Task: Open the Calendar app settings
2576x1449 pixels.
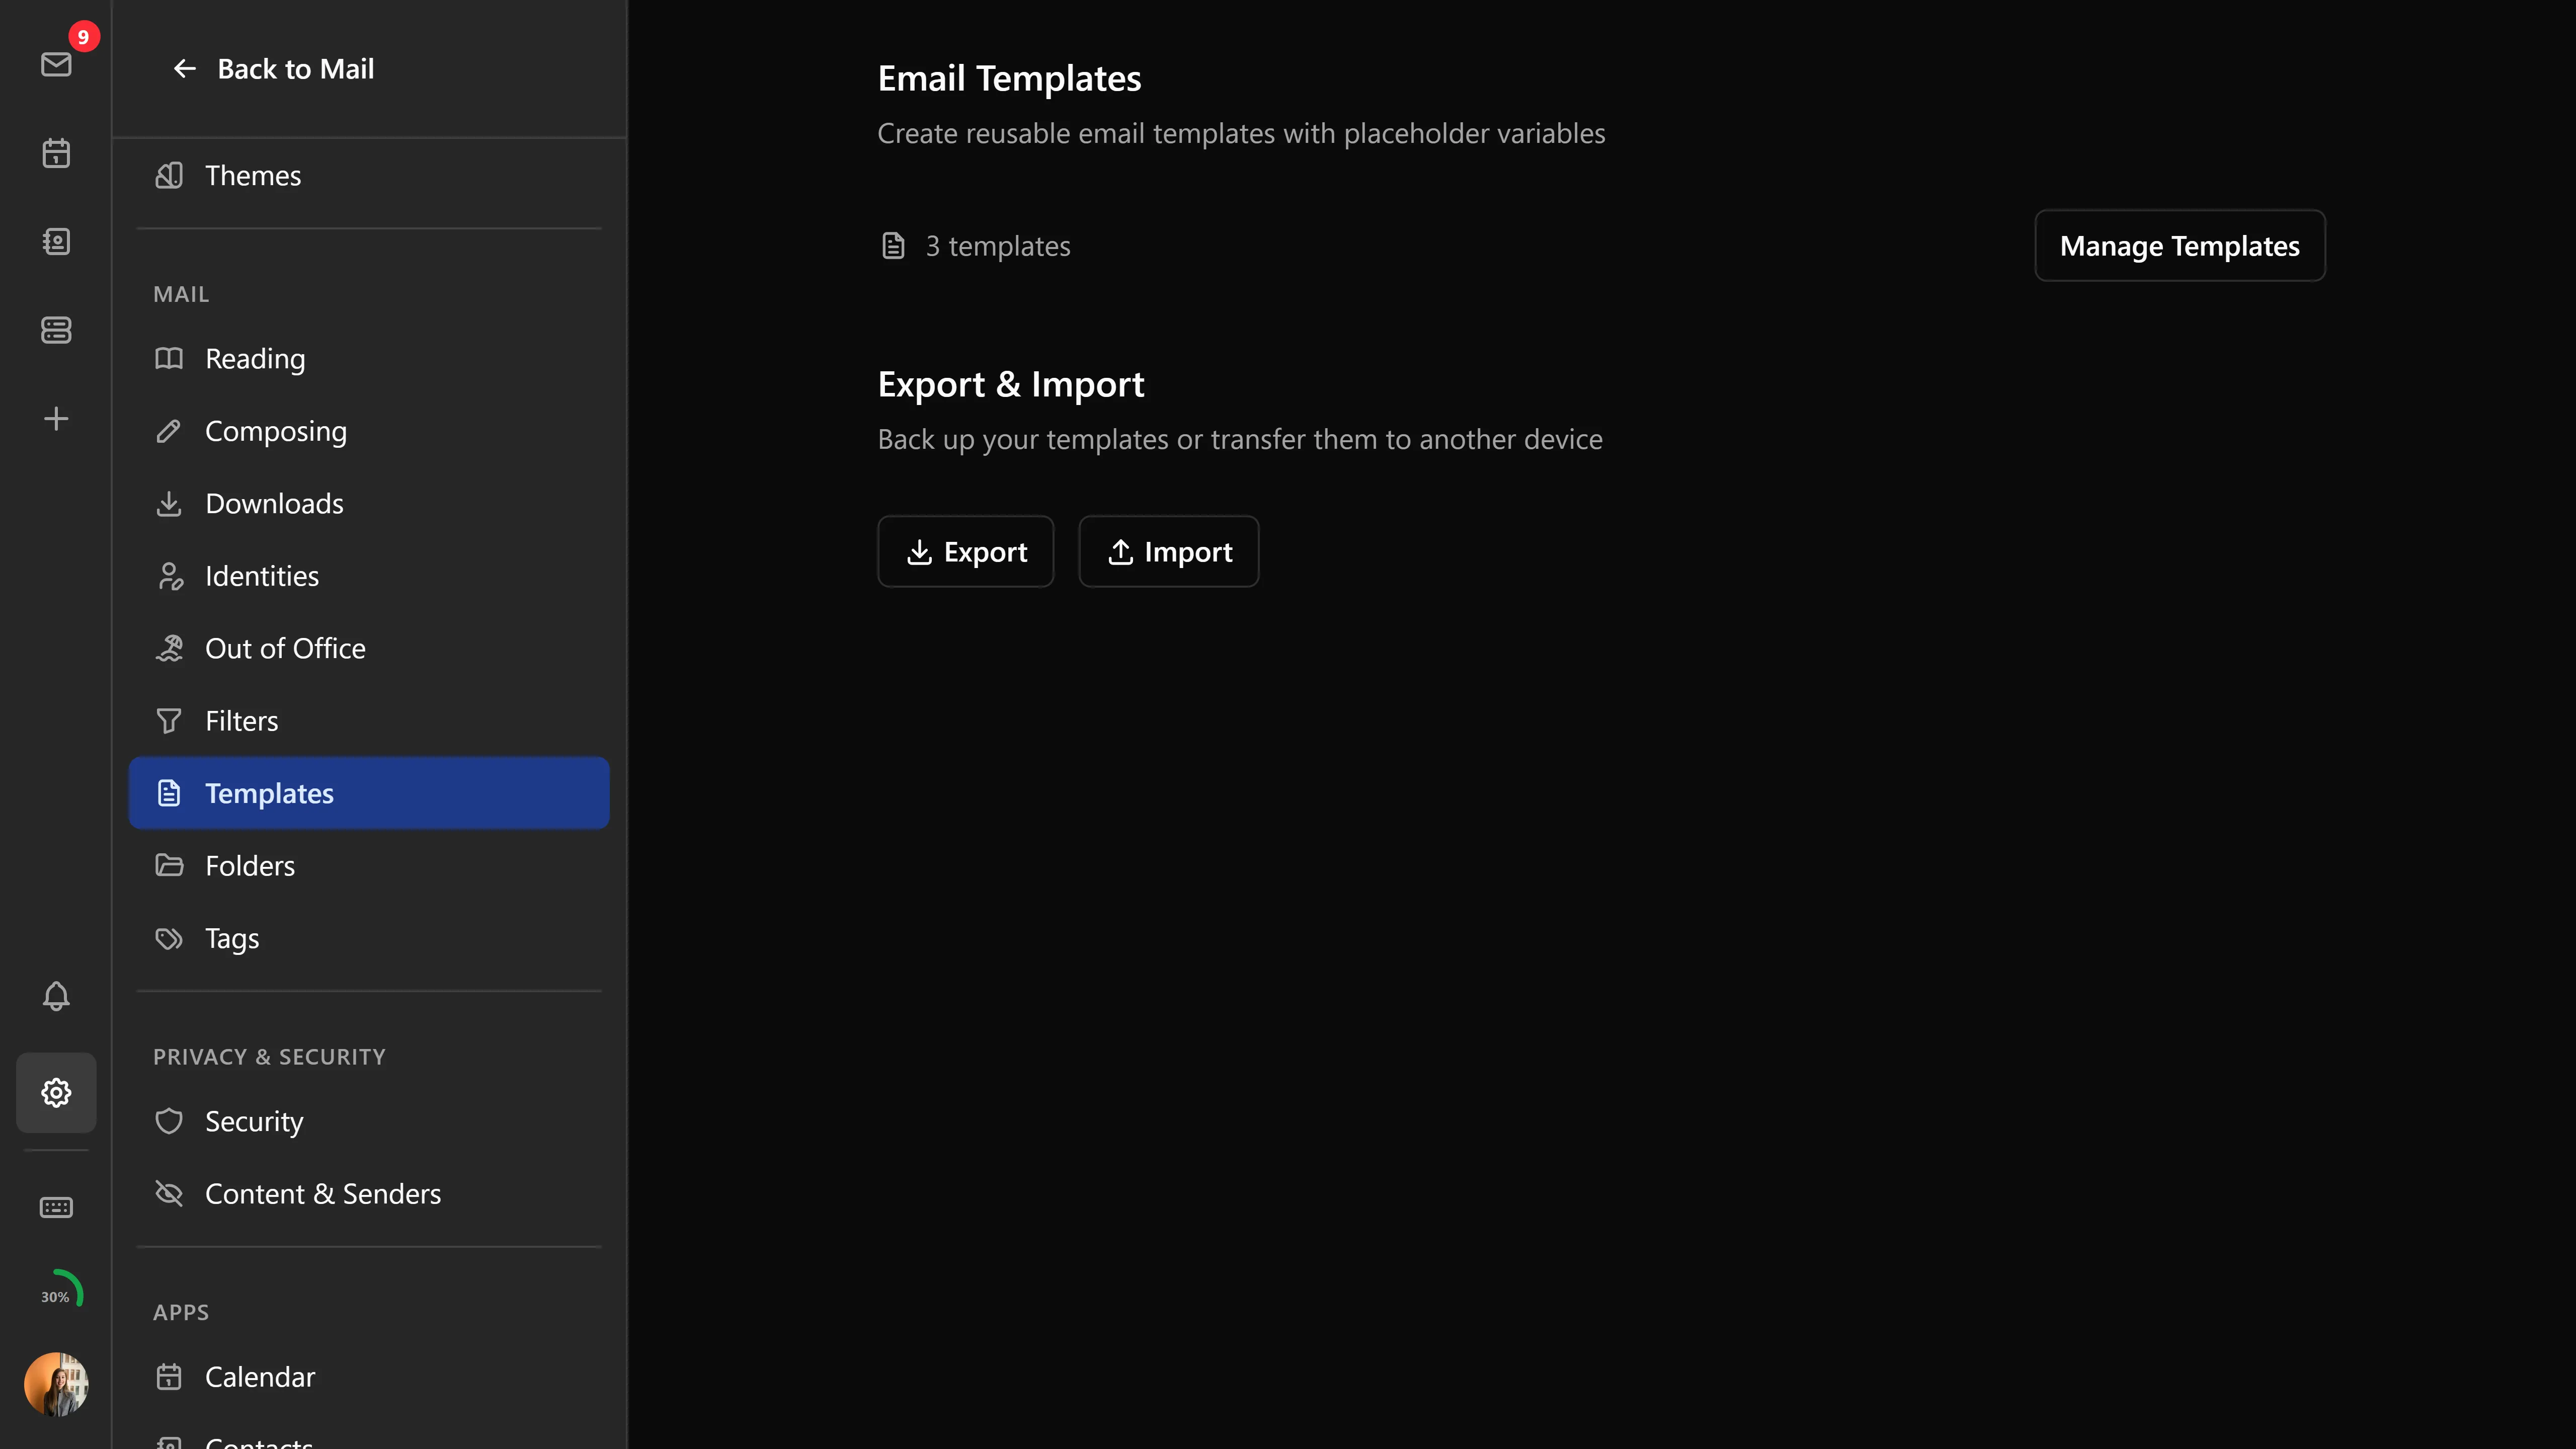Action: point(369,1377)
